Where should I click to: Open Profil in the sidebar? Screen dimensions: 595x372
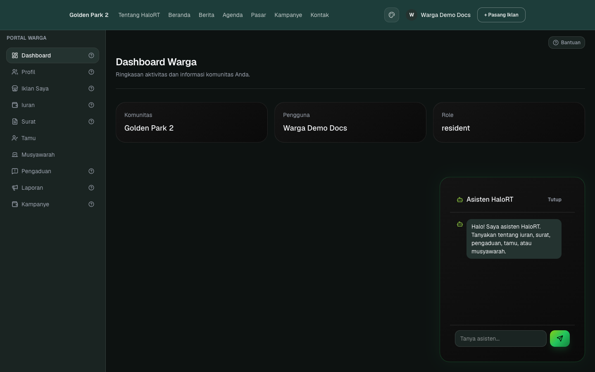tap(52, 72)
